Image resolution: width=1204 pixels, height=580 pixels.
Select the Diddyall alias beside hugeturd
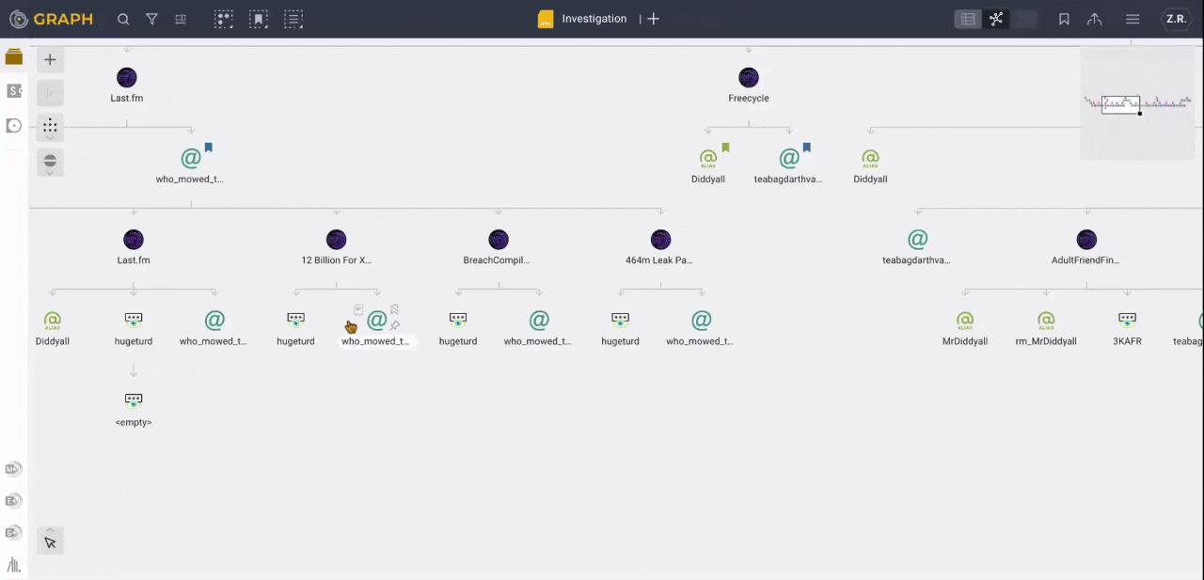coord(53,321)
